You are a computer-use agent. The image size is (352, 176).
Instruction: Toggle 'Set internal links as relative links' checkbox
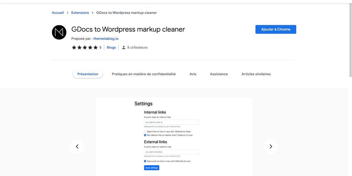[x=145, y=135]
